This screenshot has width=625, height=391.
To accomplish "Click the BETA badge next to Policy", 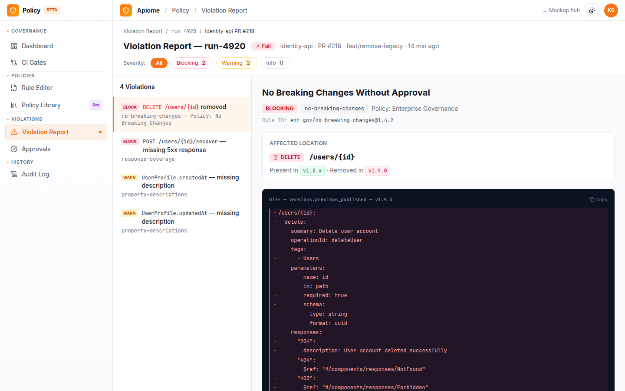I will [x=52, y=10].
